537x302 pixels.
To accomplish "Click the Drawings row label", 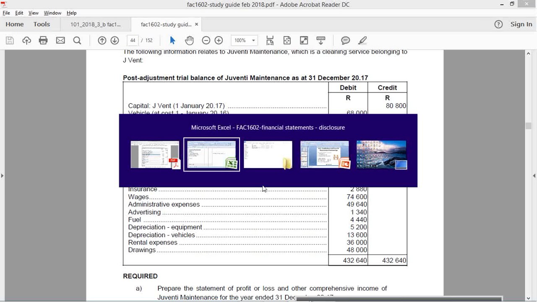I will click(x=142, y=250).
